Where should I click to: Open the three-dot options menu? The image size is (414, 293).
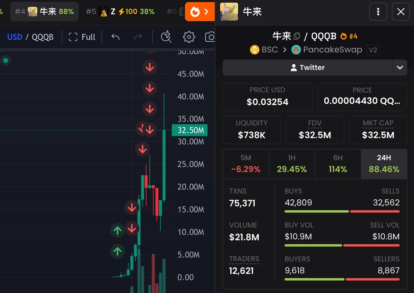(378, 12)
